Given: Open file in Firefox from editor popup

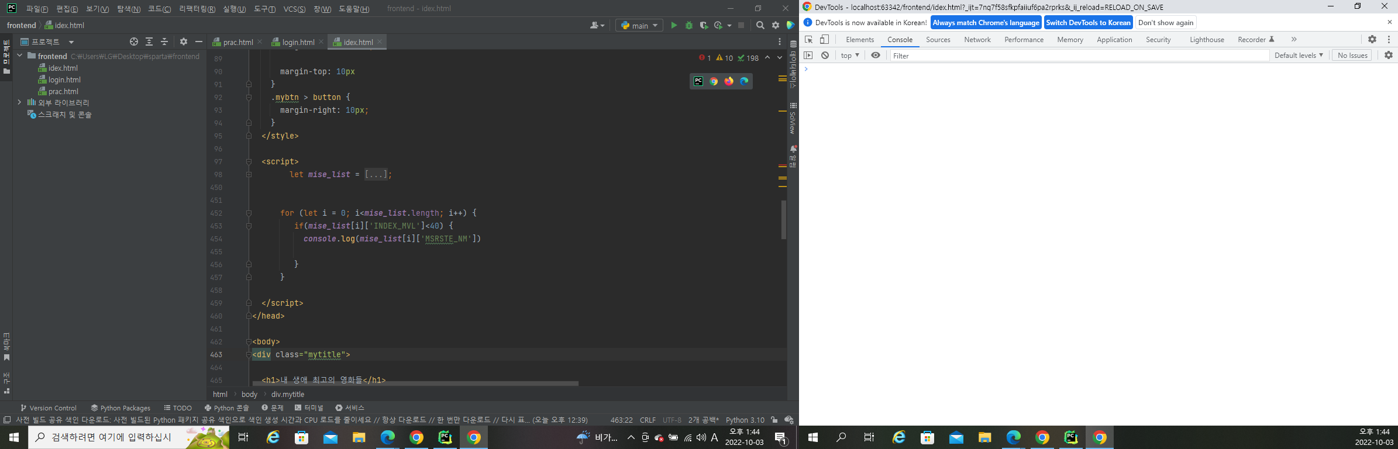Looking at the screenshot, I should 729,81.
